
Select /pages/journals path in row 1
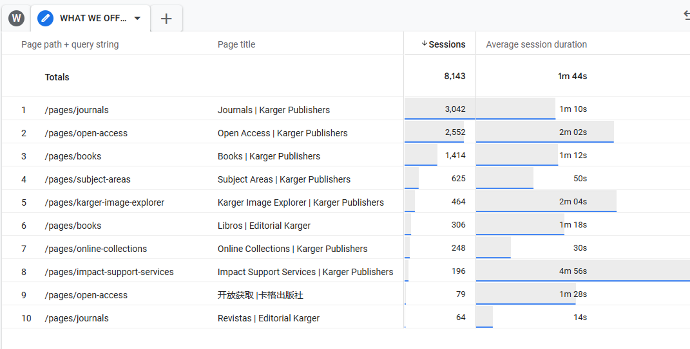pyautogui.click(x=77, y=110)
